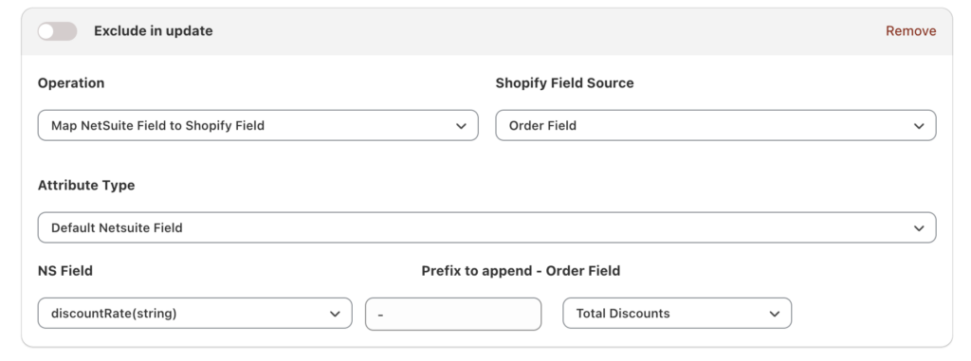Open the Operation dropdown
This screenshot has height=361, width=971.
[x=258, y=126]
